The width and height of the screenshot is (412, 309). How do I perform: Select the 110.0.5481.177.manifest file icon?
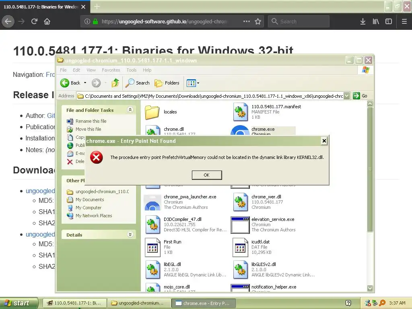pos(241,112)
